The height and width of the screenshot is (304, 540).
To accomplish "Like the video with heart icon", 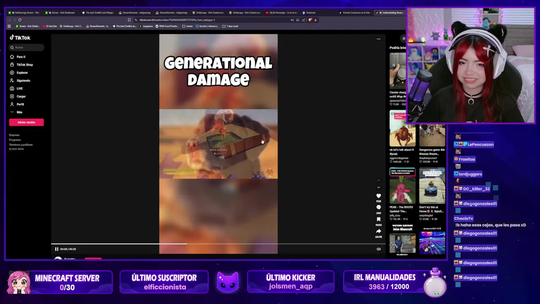I will point(378,196).
